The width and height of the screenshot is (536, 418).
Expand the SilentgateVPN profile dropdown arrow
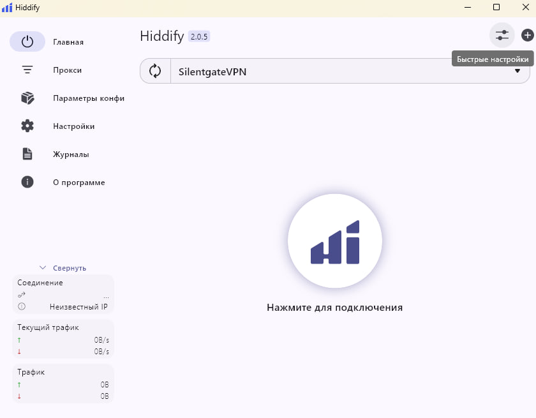(517, 71)
